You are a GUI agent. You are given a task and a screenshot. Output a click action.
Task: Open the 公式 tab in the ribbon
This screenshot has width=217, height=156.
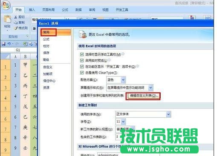(x=65, y=10)
